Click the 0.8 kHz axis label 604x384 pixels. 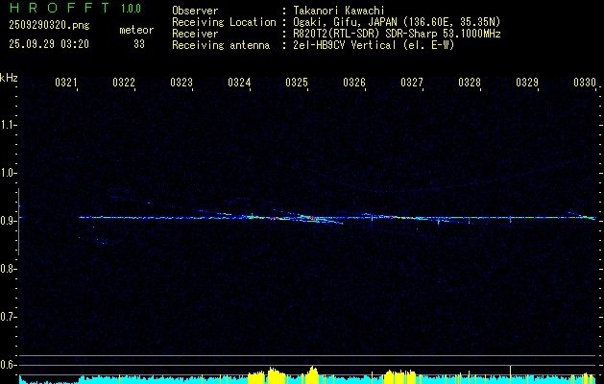[8, 269]
